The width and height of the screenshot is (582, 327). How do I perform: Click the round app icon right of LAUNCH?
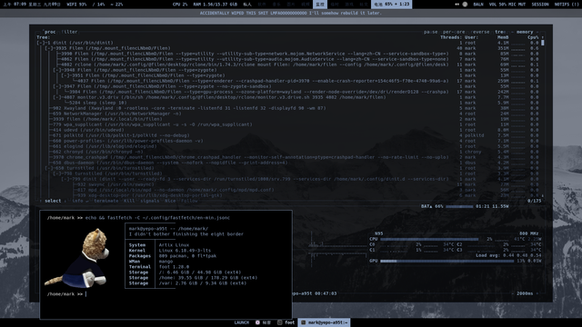(257, 322)
